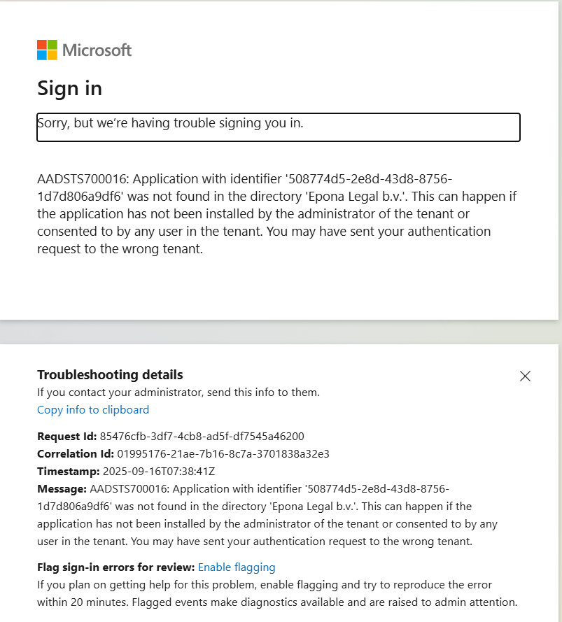This screenshot has height=622, width=562.
Task: Click the Request Id value 85476cfb
Action: (x=202, y=437)
